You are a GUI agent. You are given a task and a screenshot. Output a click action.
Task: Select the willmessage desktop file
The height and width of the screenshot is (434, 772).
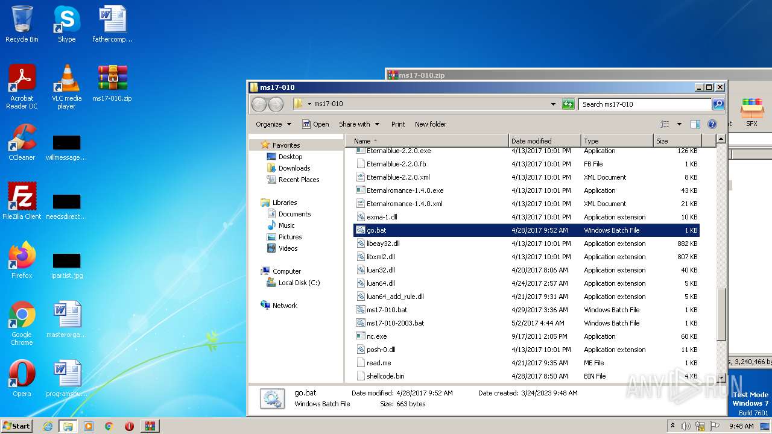pos(66,148)
